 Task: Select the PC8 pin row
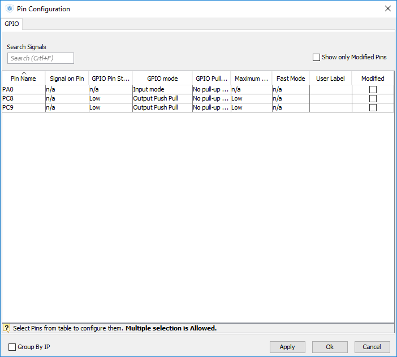click(x=23, y=98)
